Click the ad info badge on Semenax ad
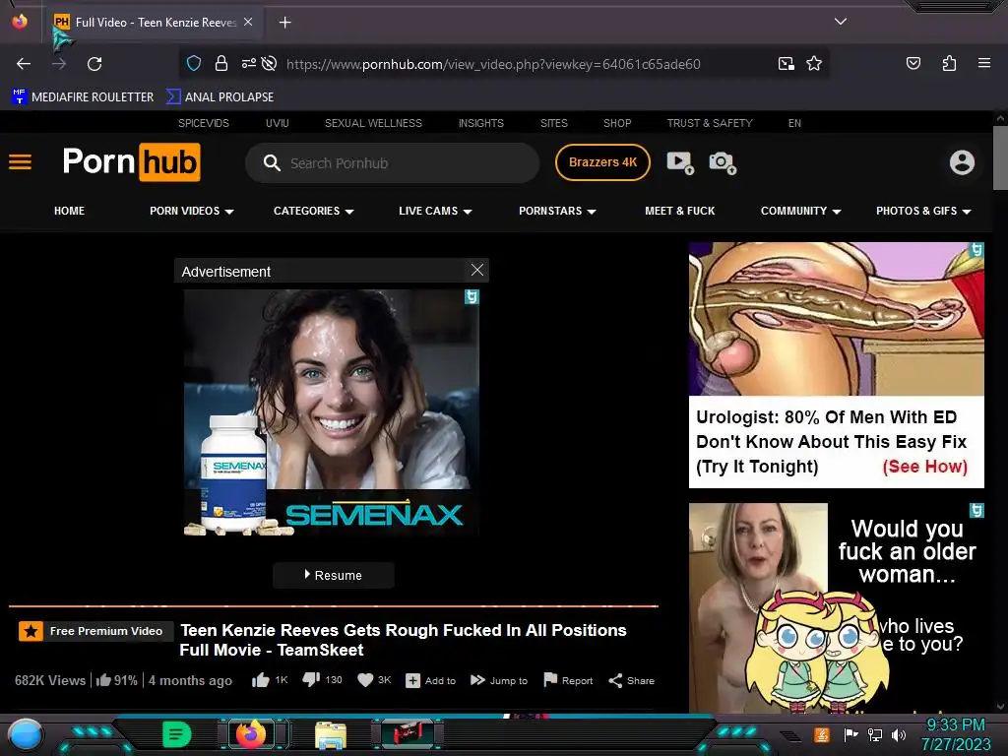 click(472, 297)
